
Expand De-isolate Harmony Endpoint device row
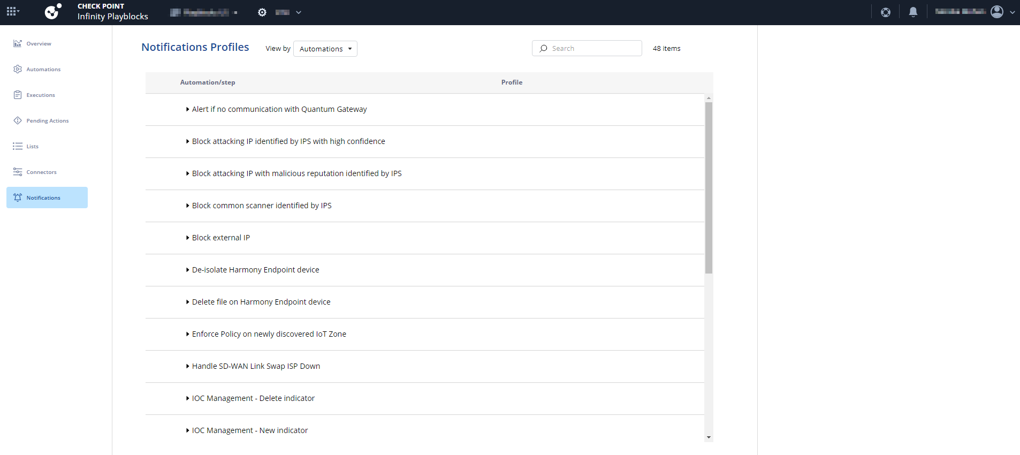pyautogui.click(x=188, y=270)
